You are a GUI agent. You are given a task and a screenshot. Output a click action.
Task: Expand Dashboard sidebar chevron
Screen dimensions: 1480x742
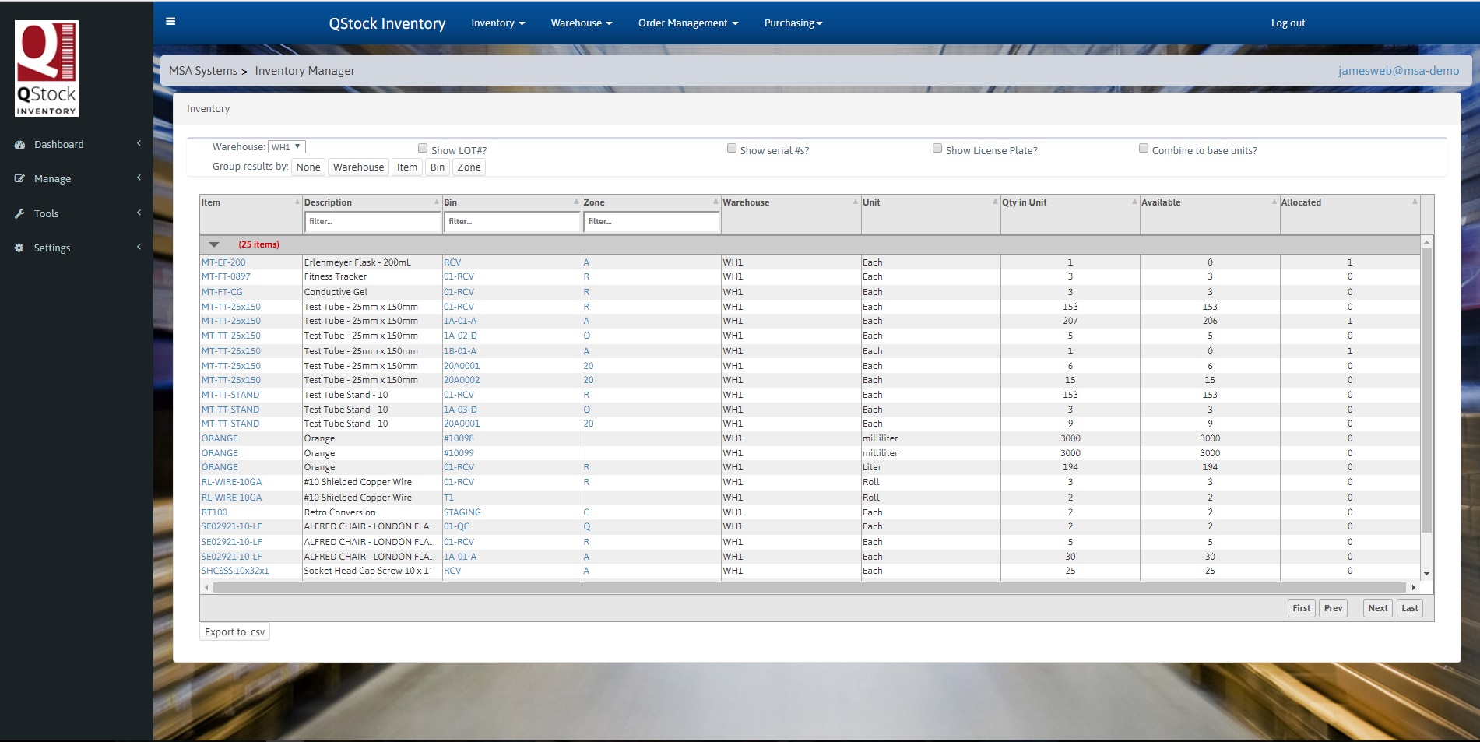pos(139,144)
